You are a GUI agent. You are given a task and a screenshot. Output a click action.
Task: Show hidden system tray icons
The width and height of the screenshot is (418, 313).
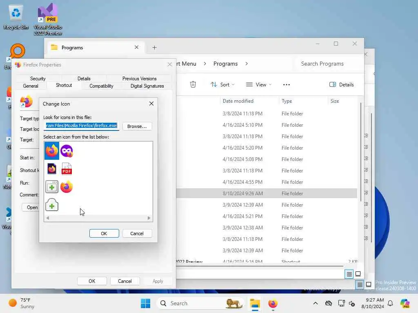(316, 303)
